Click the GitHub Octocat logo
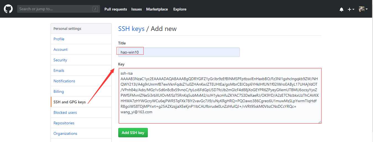 tap(8, 9)
